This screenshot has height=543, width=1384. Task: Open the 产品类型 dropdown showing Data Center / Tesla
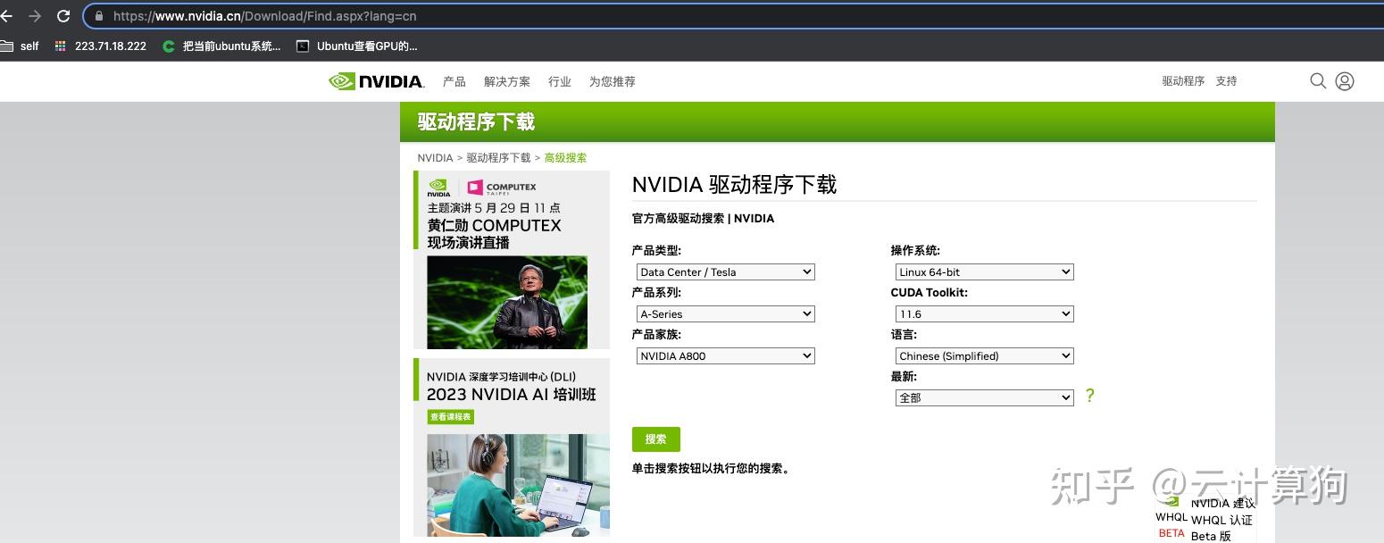[724, 271]
